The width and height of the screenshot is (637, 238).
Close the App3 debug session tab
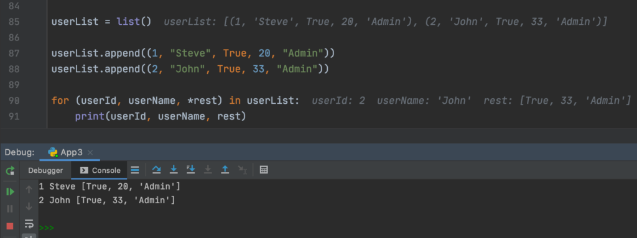[90, 153]
